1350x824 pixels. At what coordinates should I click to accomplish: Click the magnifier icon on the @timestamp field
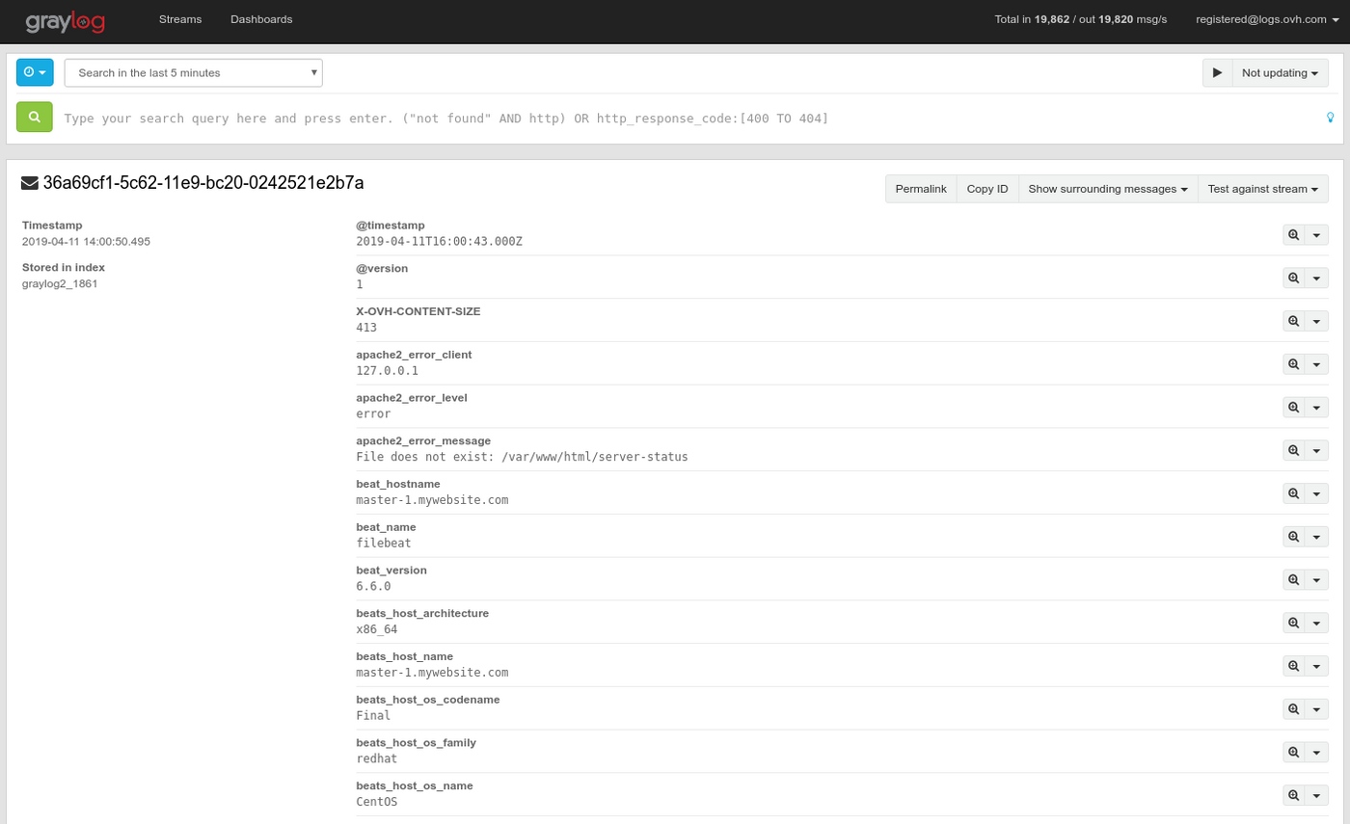[x=1292, y=234]
